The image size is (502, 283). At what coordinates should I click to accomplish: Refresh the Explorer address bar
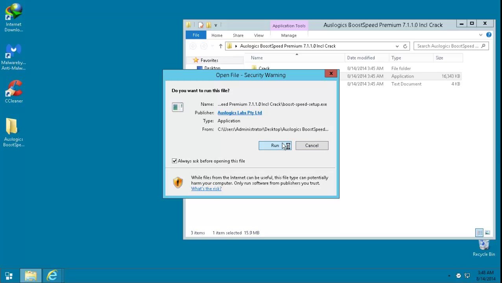point(405,46)
